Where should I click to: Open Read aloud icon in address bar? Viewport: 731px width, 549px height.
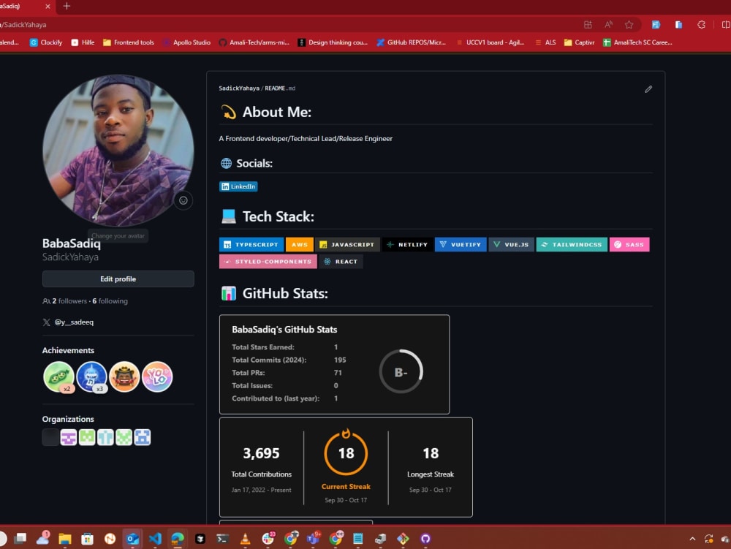[608, 25]
